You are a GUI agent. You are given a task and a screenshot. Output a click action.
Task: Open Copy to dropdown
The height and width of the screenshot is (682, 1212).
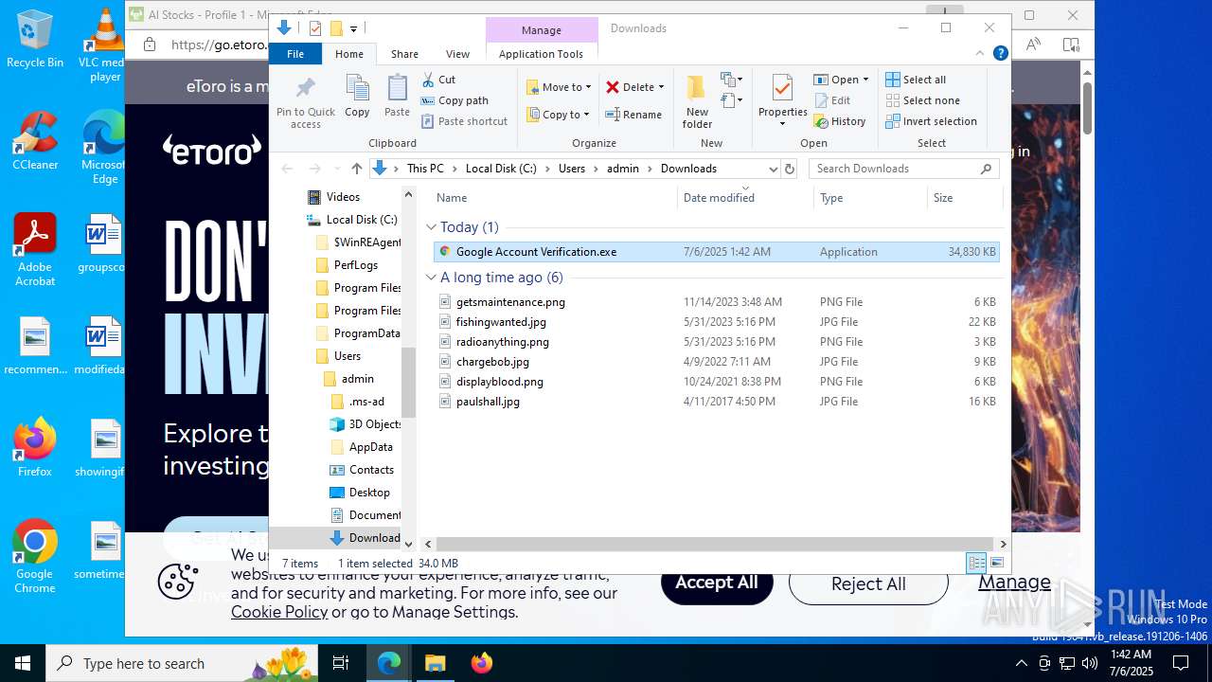pos(559,115)
